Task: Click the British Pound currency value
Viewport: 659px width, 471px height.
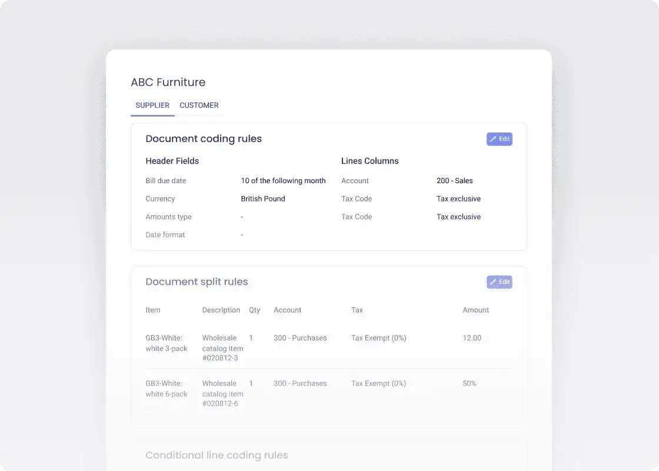Action: coord(262,198)
